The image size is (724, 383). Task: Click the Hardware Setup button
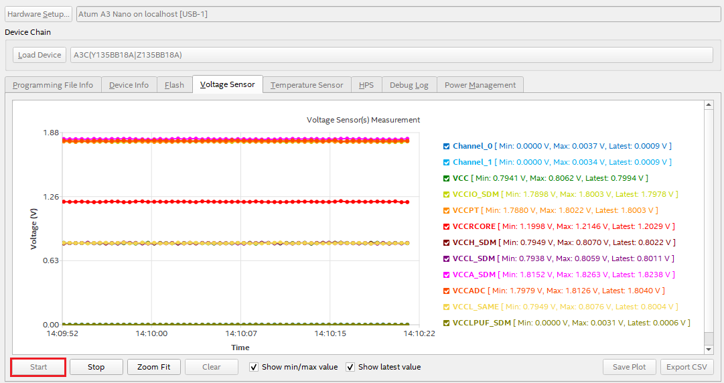[x=38, y=14]
